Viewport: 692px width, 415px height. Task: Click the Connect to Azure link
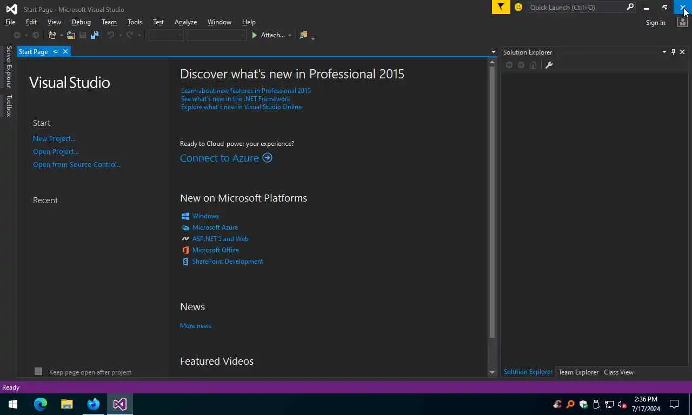pyautogui.click(x=219, y=158)
